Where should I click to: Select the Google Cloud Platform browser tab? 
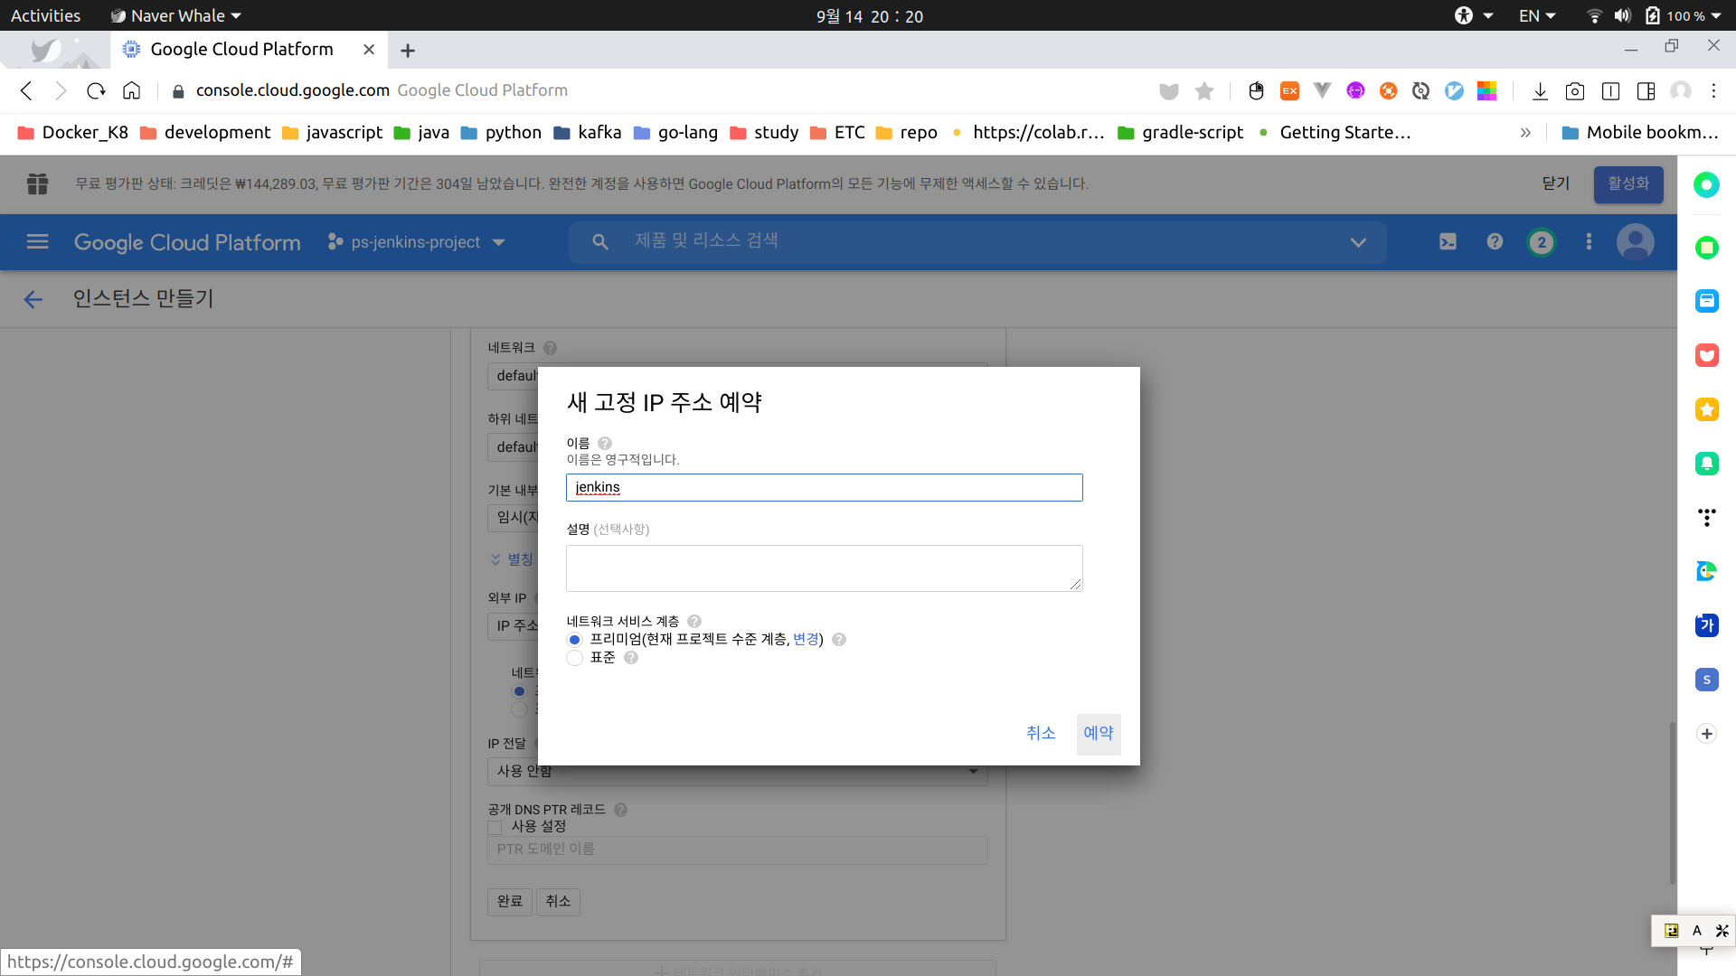pos(241,50)
